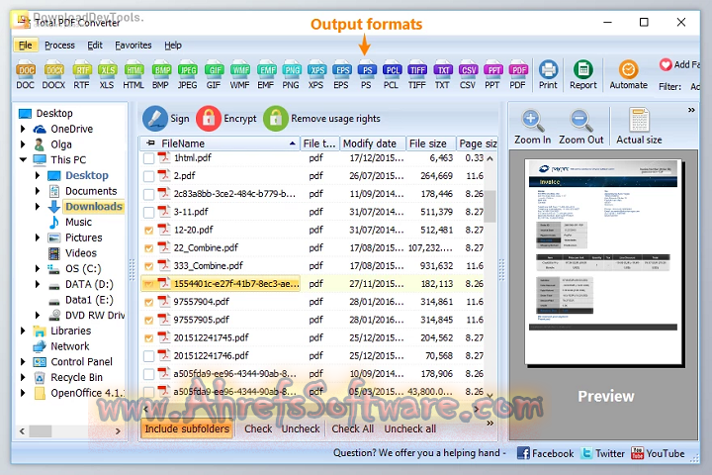
Task: Check the box for 2.pdf
Action: point(148,176)
